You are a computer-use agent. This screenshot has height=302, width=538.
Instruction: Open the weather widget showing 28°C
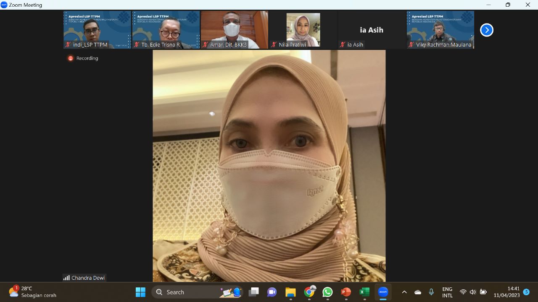coord(33,292)
